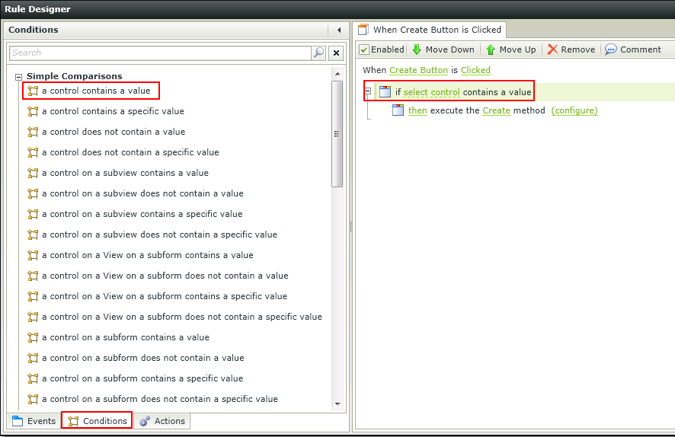Click the Clicked event link

pyautogui.click(x=475, y=71)
